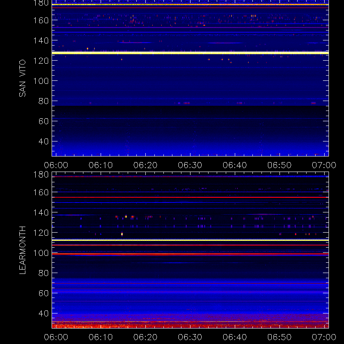
Task: Pick 06:20 time label under Learmonth plot
Action: point(145,337)
